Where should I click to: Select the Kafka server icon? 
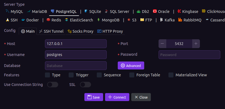point(161,20)
